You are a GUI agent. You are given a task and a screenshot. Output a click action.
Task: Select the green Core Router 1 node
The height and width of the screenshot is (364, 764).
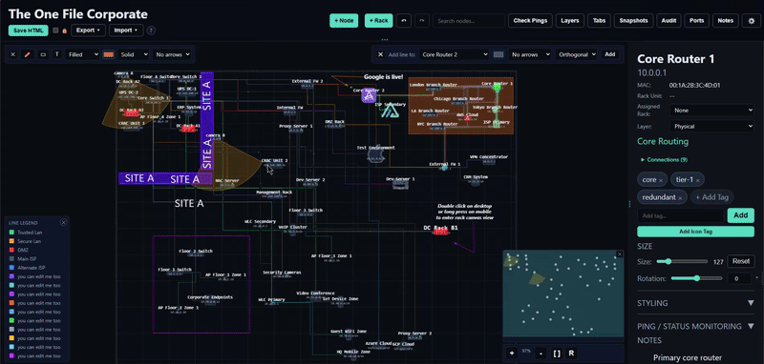coord(497,88)
